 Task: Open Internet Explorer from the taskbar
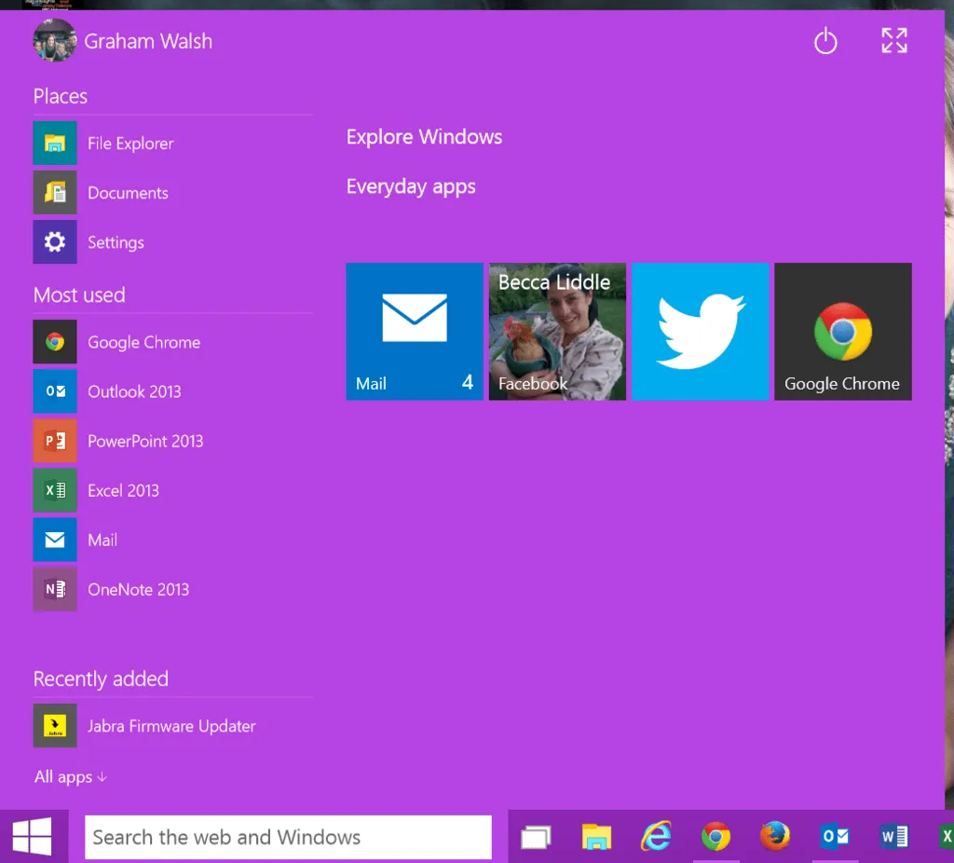coord(656,837)
